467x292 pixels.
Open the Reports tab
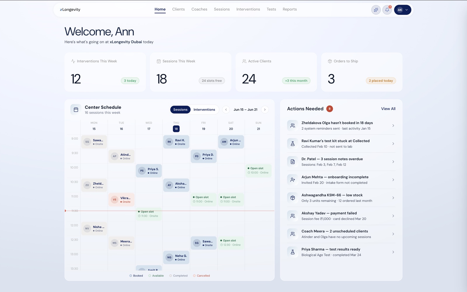coord(290,9)
